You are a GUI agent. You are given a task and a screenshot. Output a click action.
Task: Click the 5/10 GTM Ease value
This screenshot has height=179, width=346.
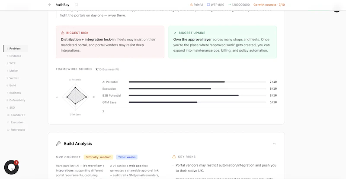(x=273, y=102)
